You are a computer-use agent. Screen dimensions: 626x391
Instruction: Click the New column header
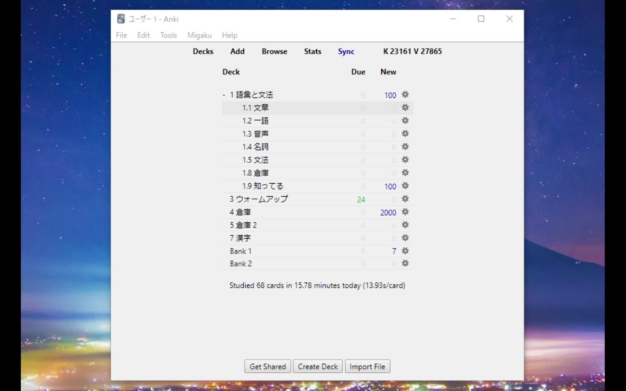[x=388, y=72]
